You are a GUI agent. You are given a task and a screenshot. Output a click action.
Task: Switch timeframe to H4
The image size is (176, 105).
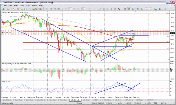pyautogui.click(x=66, y=9)
